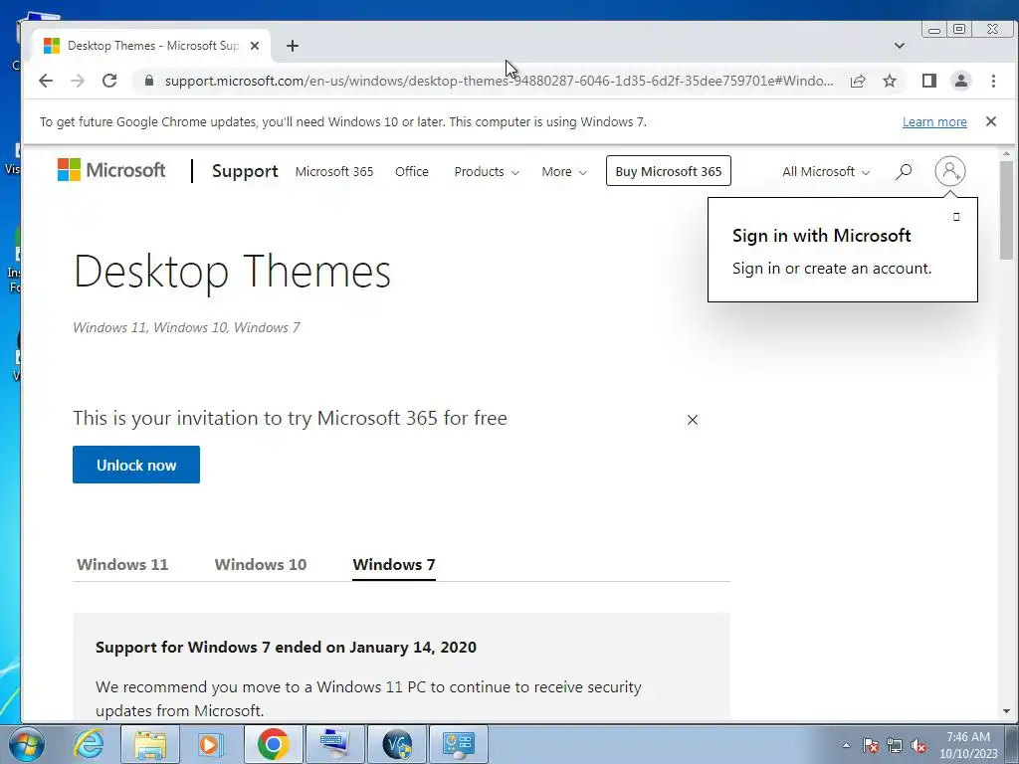View site security lock info
This screenshot has height=764, width=1019.
pos(149,81)
